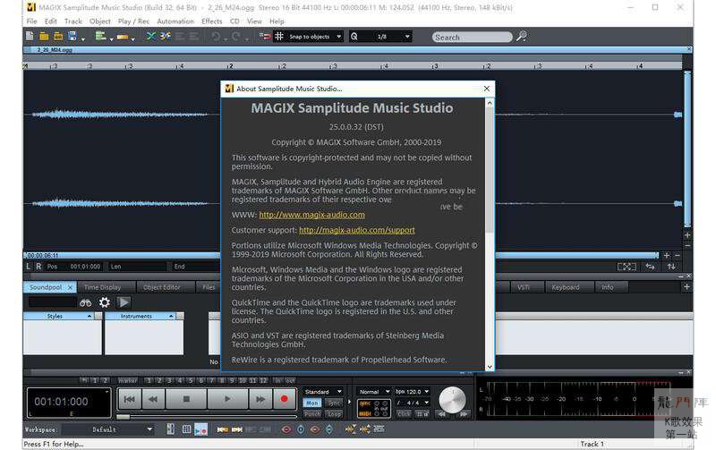Open the Play / Rec menu
Viewport: 716px width, 450px height.
(133, 21)
